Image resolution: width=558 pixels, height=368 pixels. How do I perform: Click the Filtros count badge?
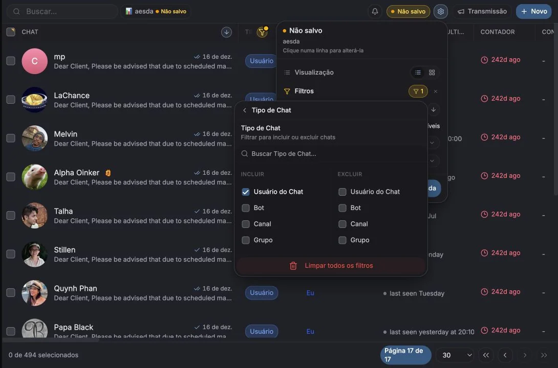point(418,91)
